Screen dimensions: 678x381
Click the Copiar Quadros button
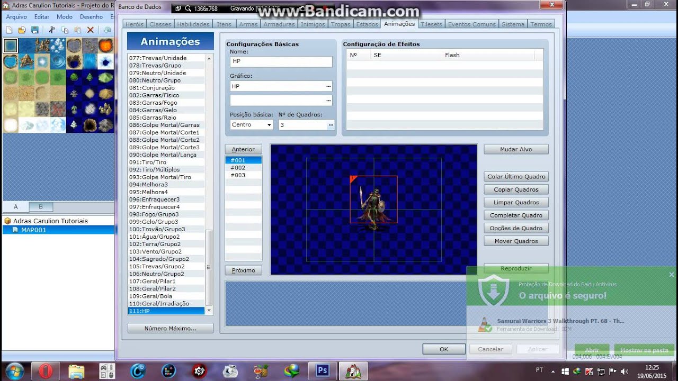click(x=516, y=189)
